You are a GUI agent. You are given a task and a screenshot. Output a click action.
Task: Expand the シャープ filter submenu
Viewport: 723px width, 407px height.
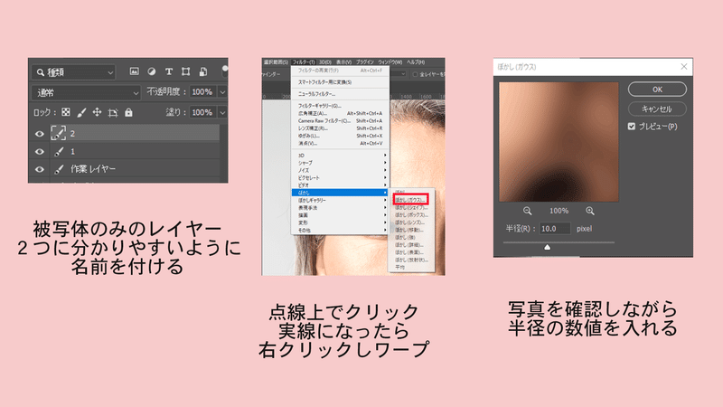click(x=341, y=163)
